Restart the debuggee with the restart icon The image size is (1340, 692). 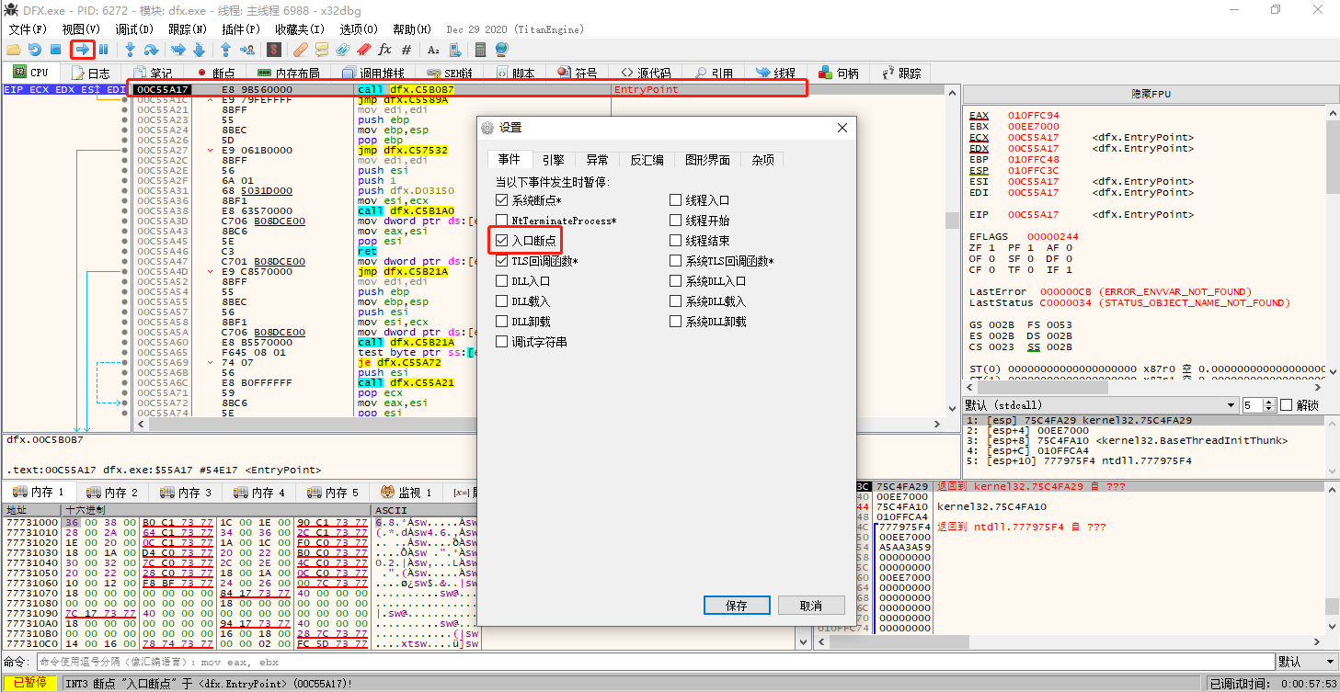pos(35,50)
